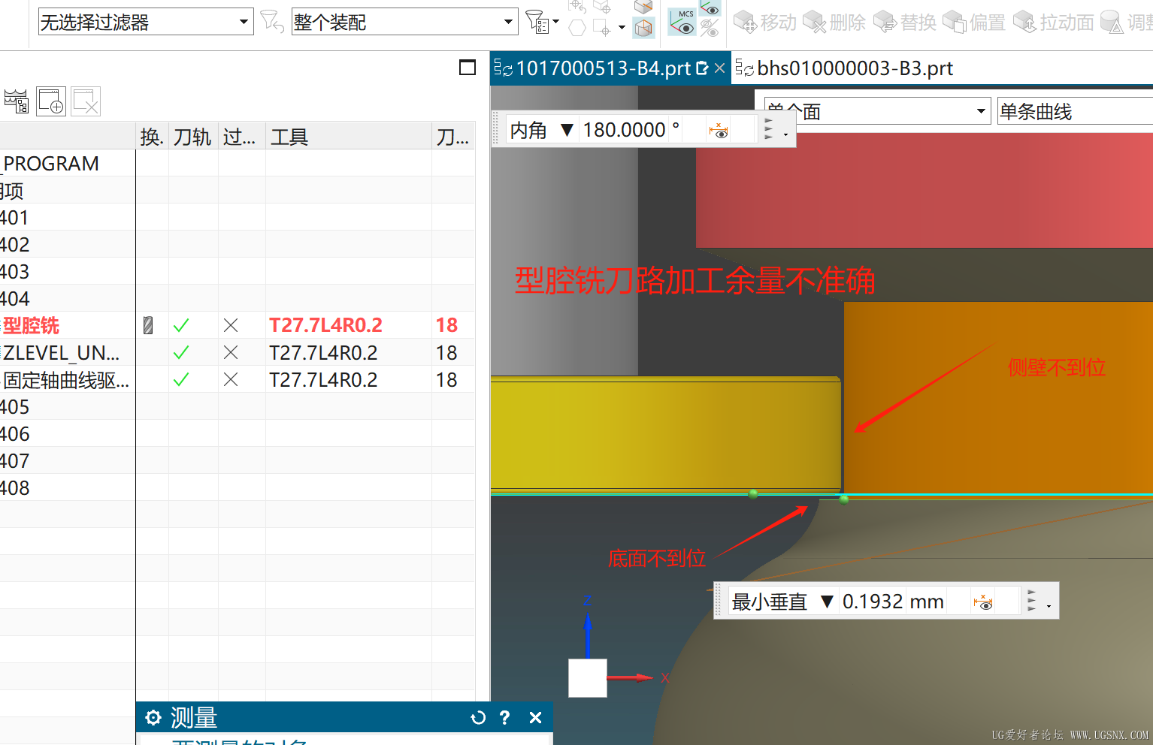
Task: Close the 1017000513-B4.prt tab
Action: (719, 68)
